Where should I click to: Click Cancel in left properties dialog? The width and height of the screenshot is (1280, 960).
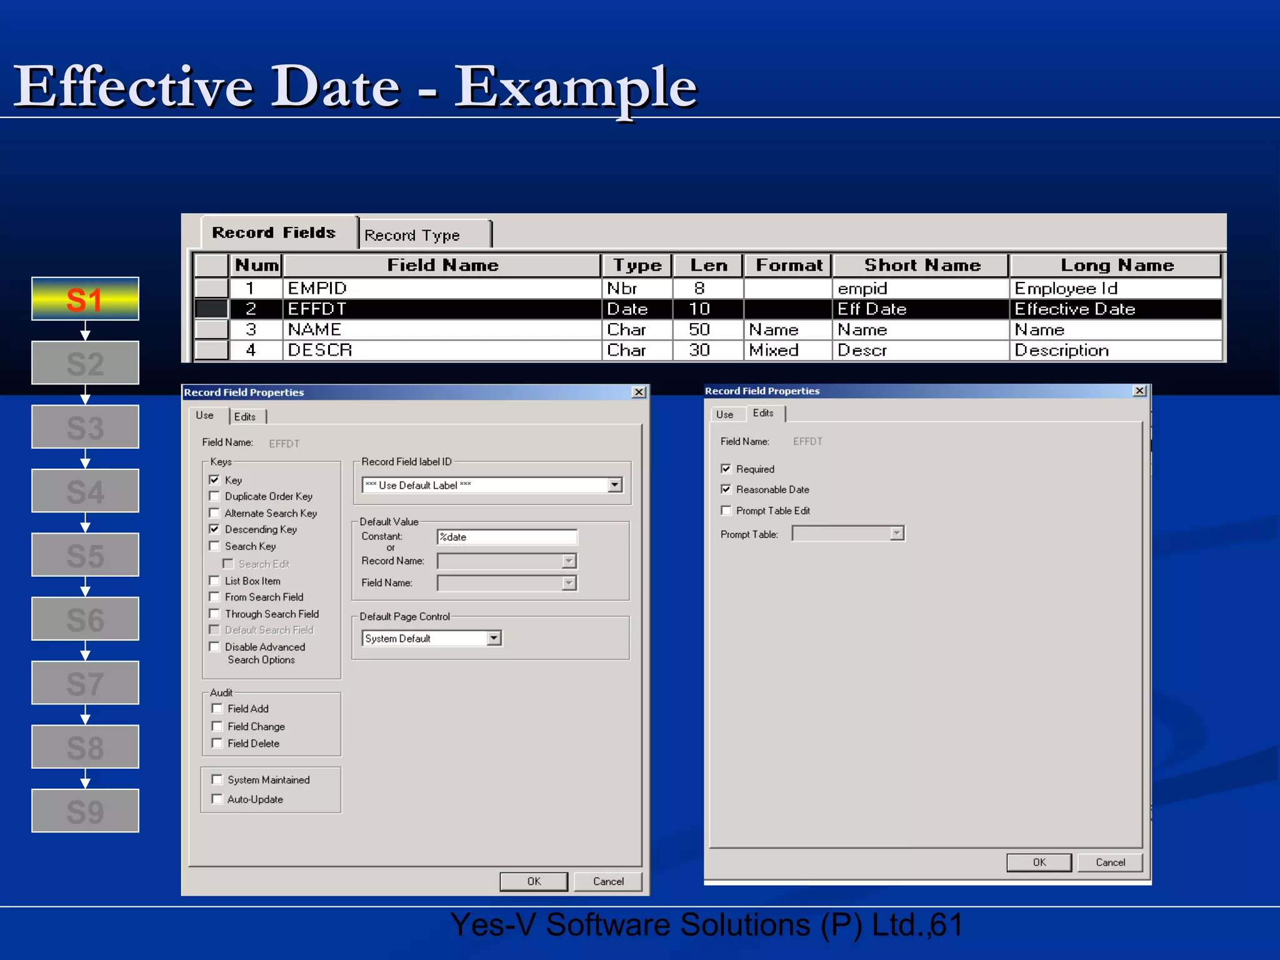point(608,881)
